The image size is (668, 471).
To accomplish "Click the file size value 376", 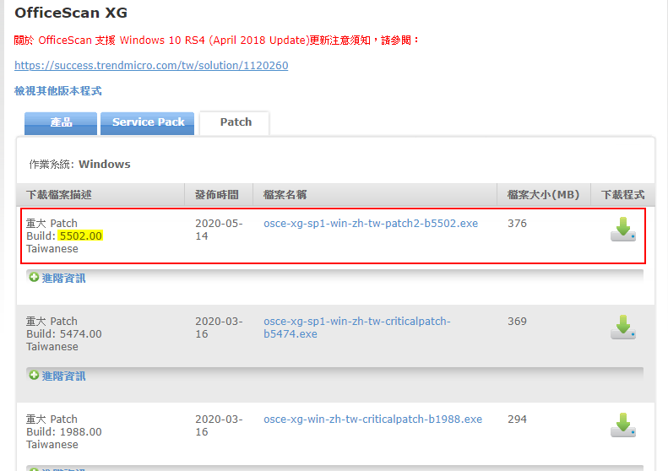I will point(517,224).
